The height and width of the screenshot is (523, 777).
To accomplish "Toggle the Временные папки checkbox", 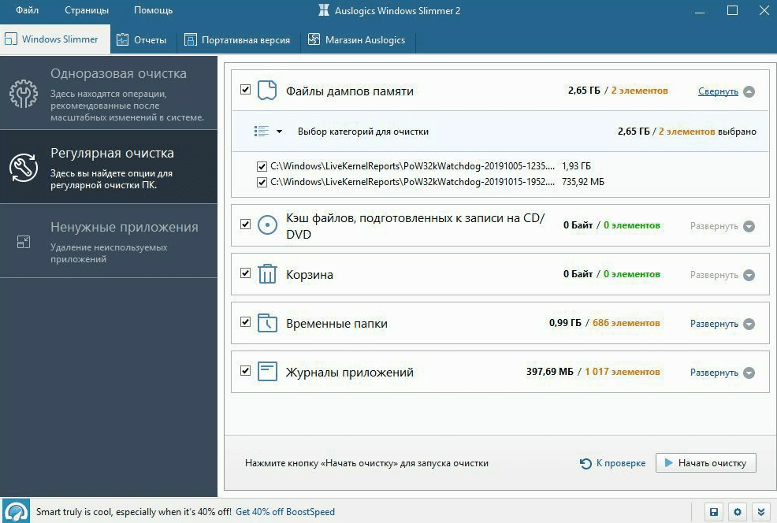I will [245, 322].
